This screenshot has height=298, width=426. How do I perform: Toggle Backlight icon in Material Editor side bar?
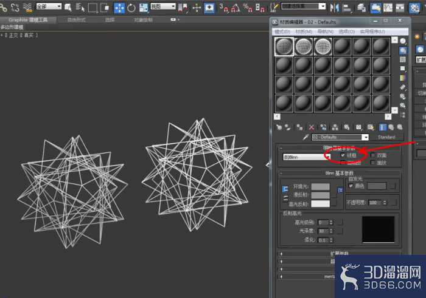click(x=403, y=50)
